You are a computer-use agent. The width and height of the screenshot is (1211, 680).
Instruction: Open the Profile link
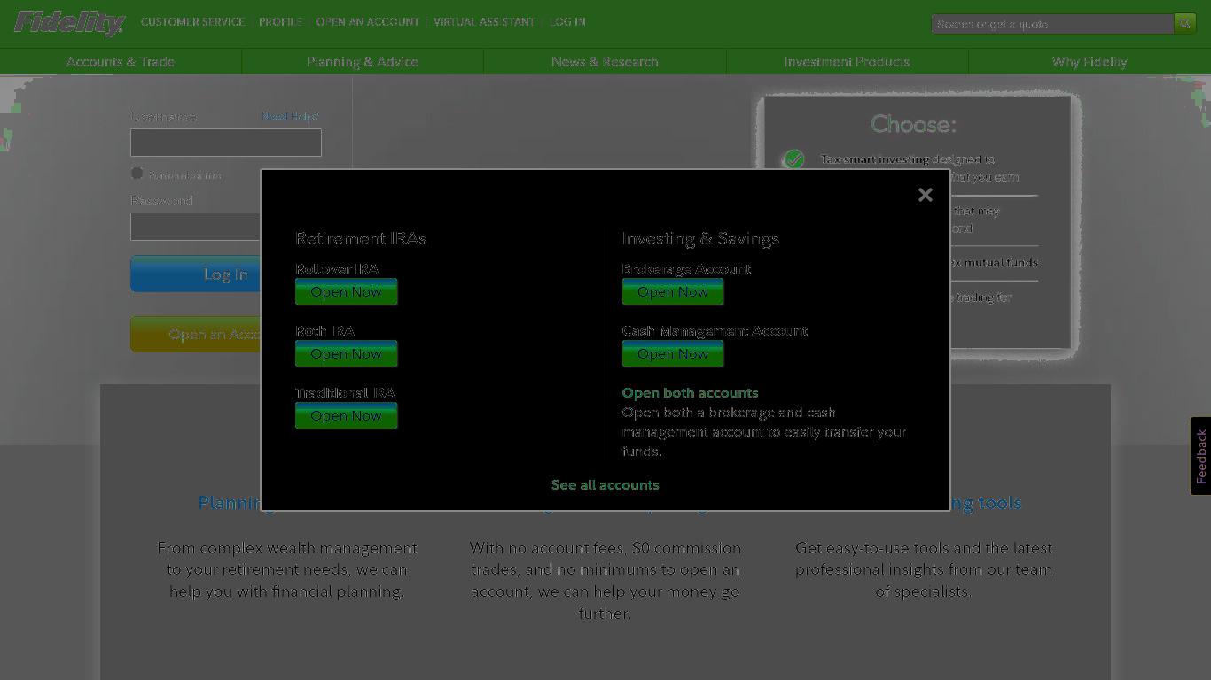tap(280, 22)
